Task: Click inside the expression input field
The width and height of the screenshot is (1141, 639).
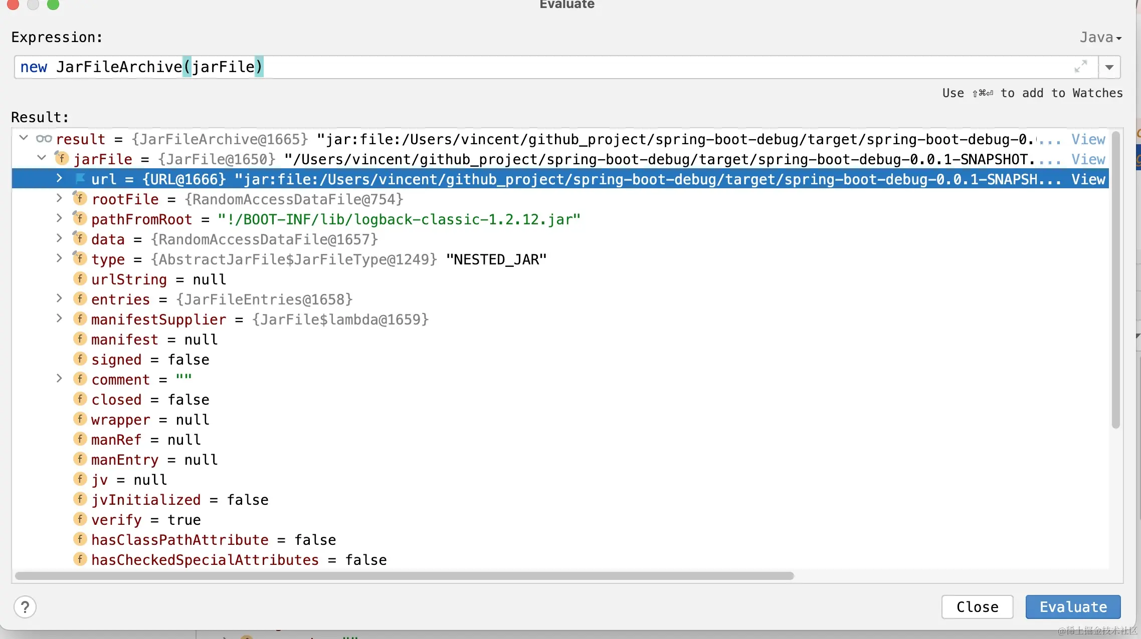Action: coord(602,67)
